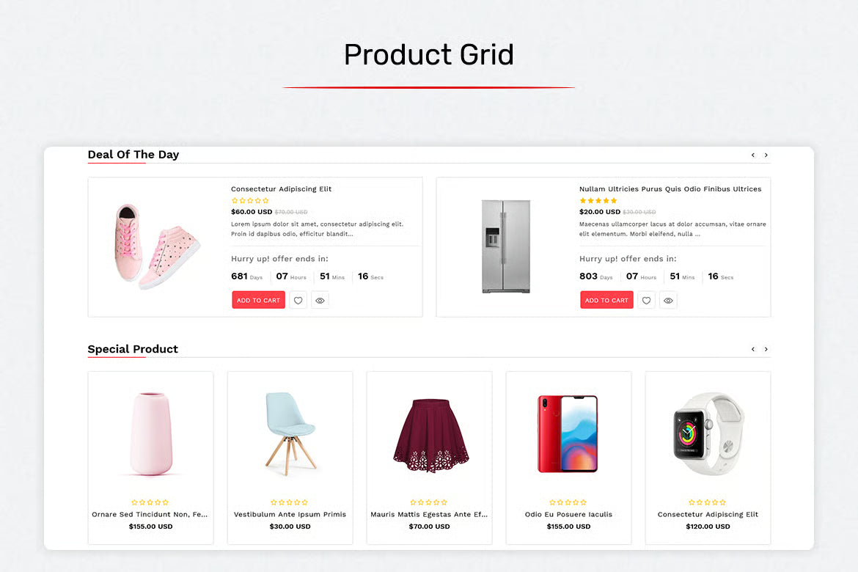Add Consectetur Adipiscing Elit sneakers to cart
The width and height of the screenshot is (858, 572).
(258, 300)
